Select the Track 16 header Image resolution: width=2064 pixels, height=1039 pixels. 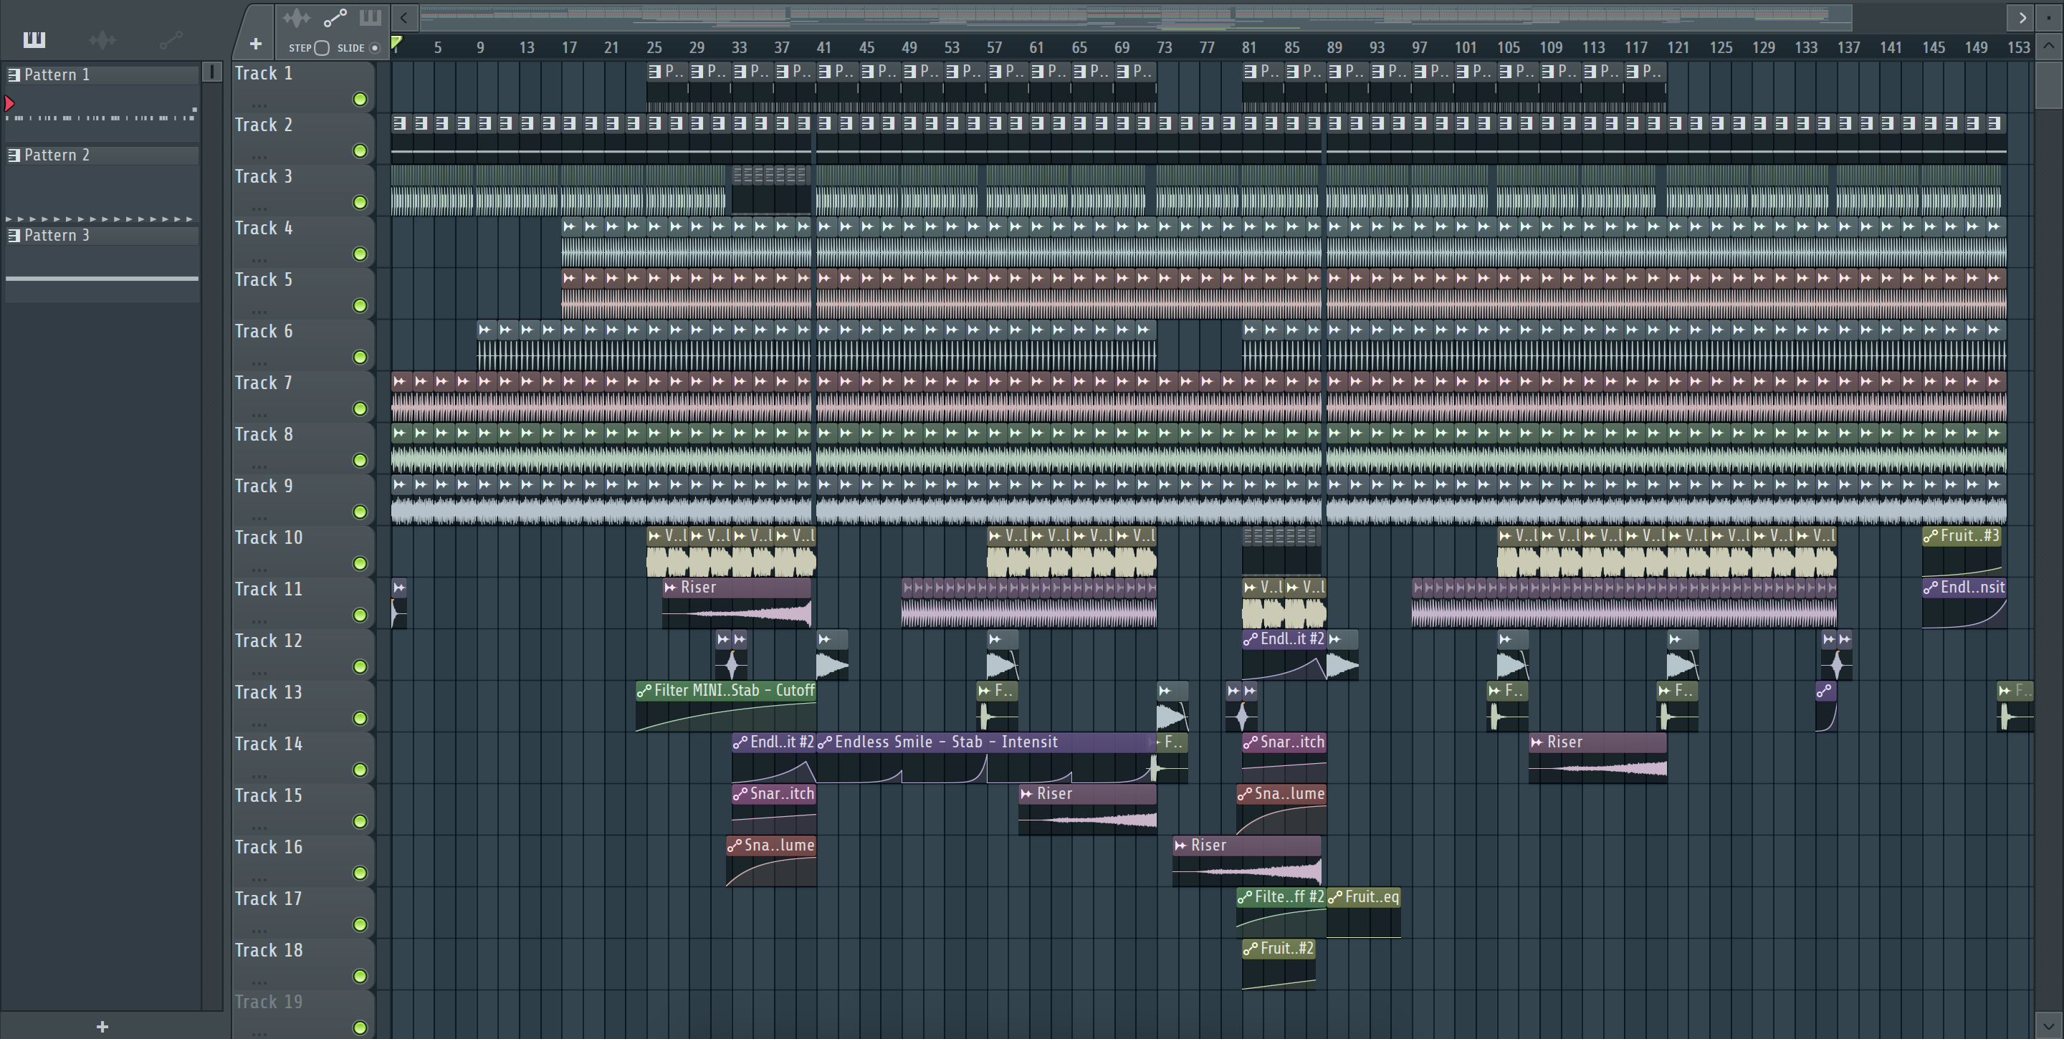(x=303, y=861)
